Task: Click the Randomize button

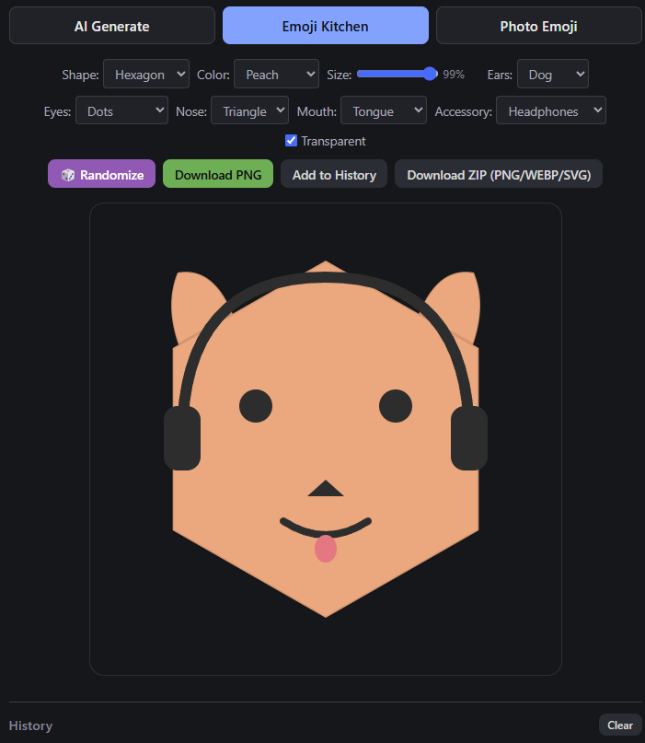Action: click(101, 174)
